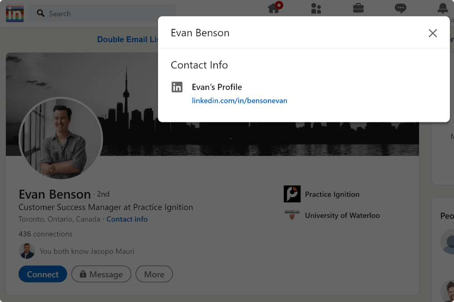Open the University of Waterloo link
Viewport: 454px width, 302px height.
(x=342, y=215)
